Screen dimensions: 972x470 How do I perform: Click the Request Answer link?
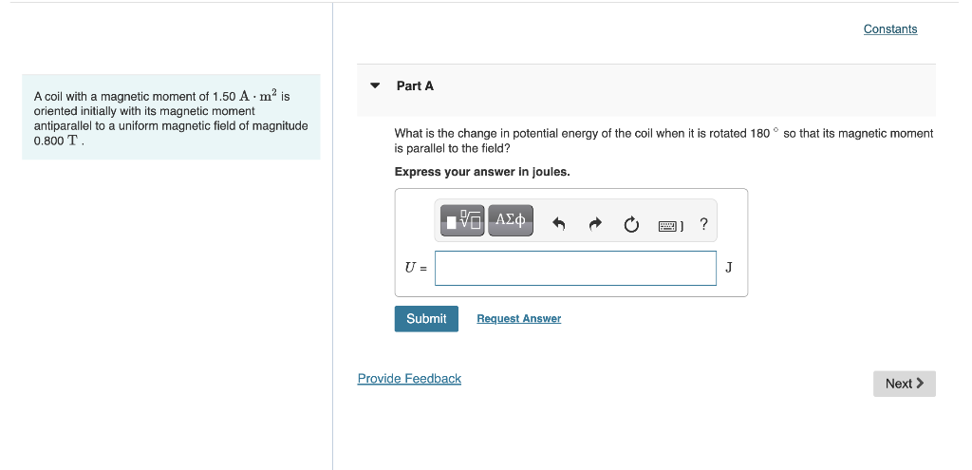pyautogui.click(x=519, y=319)
